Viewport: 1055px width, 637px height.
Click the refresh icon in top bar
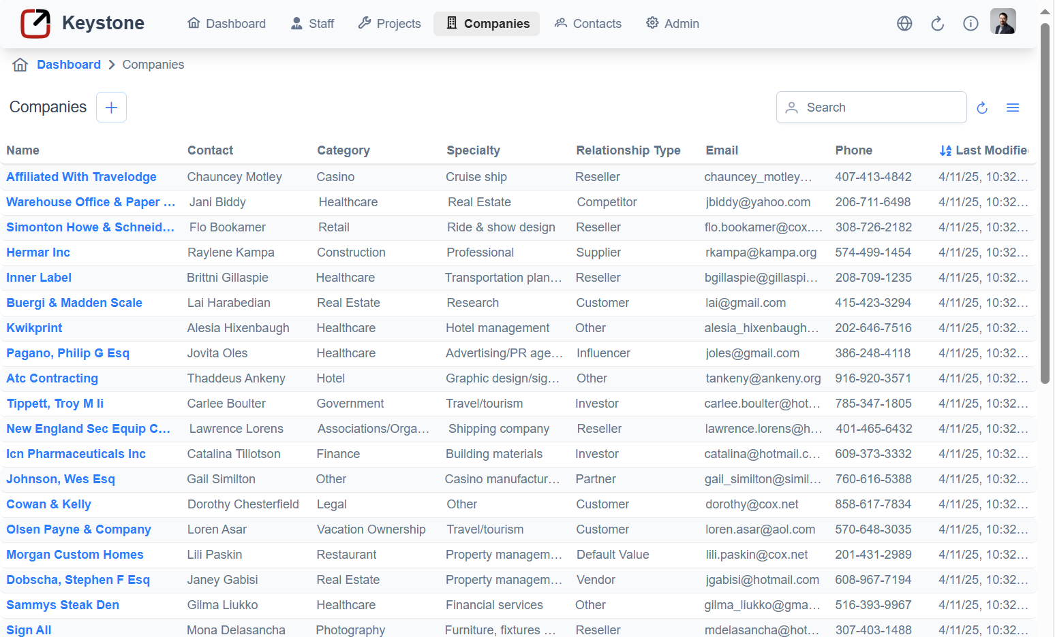tap(938, 24)
